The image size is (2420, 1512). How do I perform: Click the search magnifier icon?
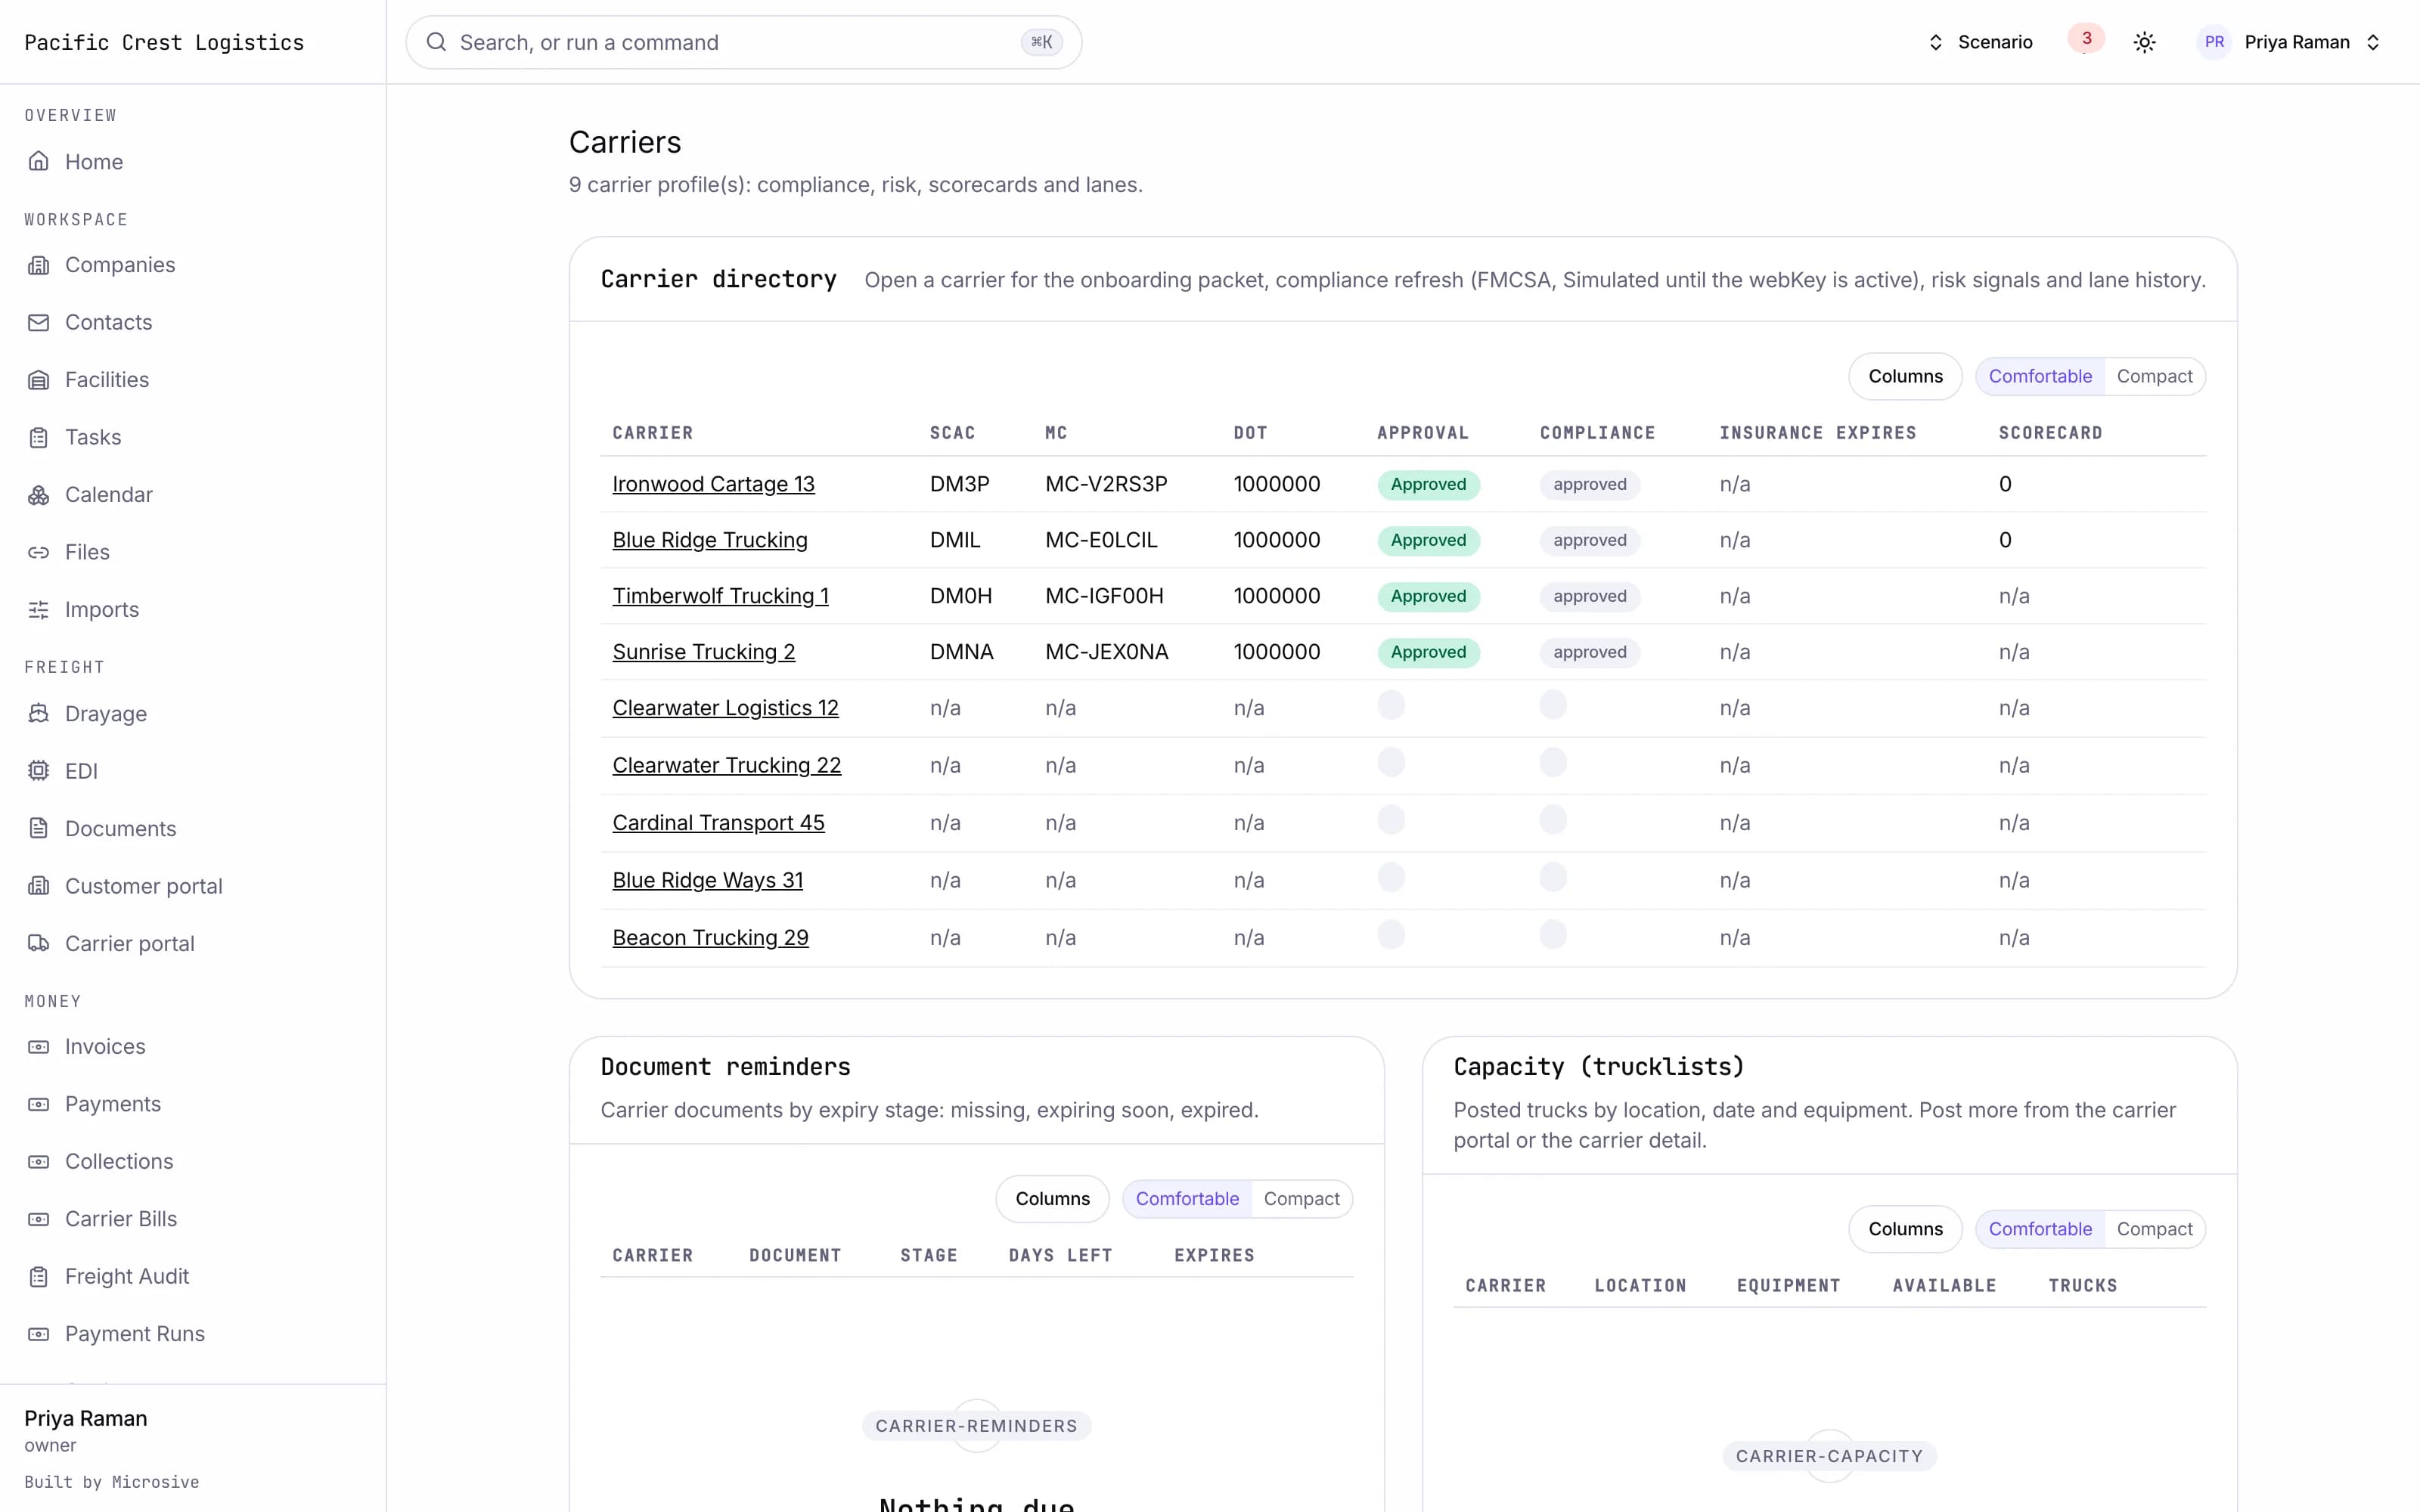(436, 42)
